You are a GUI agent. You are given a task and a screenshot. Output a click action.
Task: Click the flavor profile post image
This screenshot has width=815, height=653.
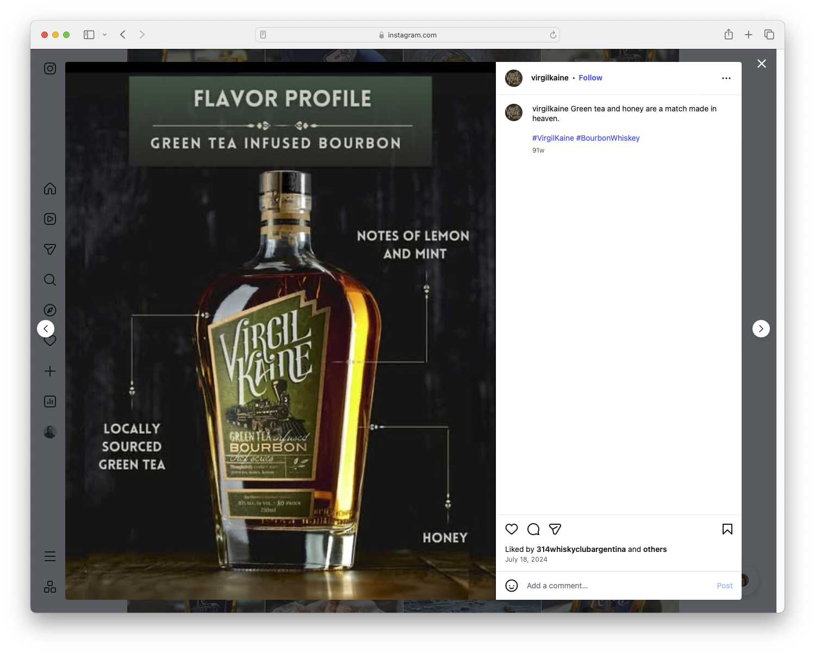coord(281,331)
